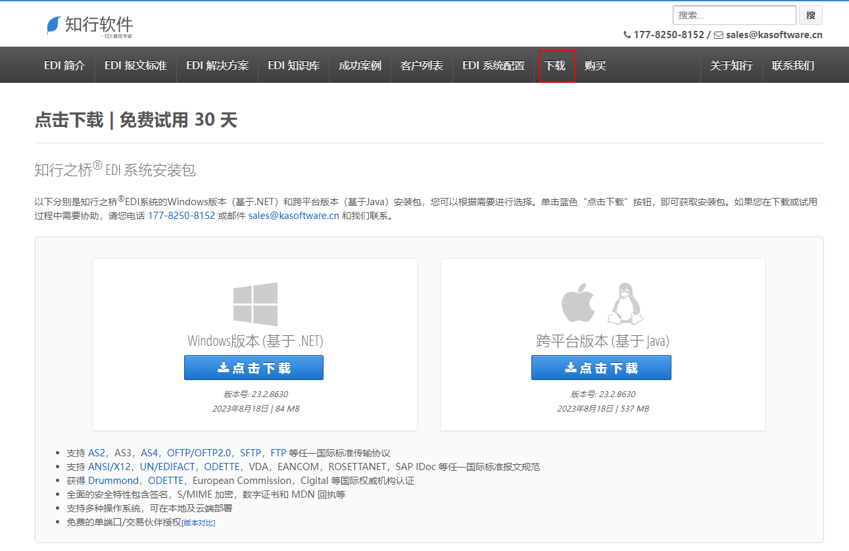
Task: Click the 知行之桥 EDI 系统安装包 subtitle
Action: 115,170
